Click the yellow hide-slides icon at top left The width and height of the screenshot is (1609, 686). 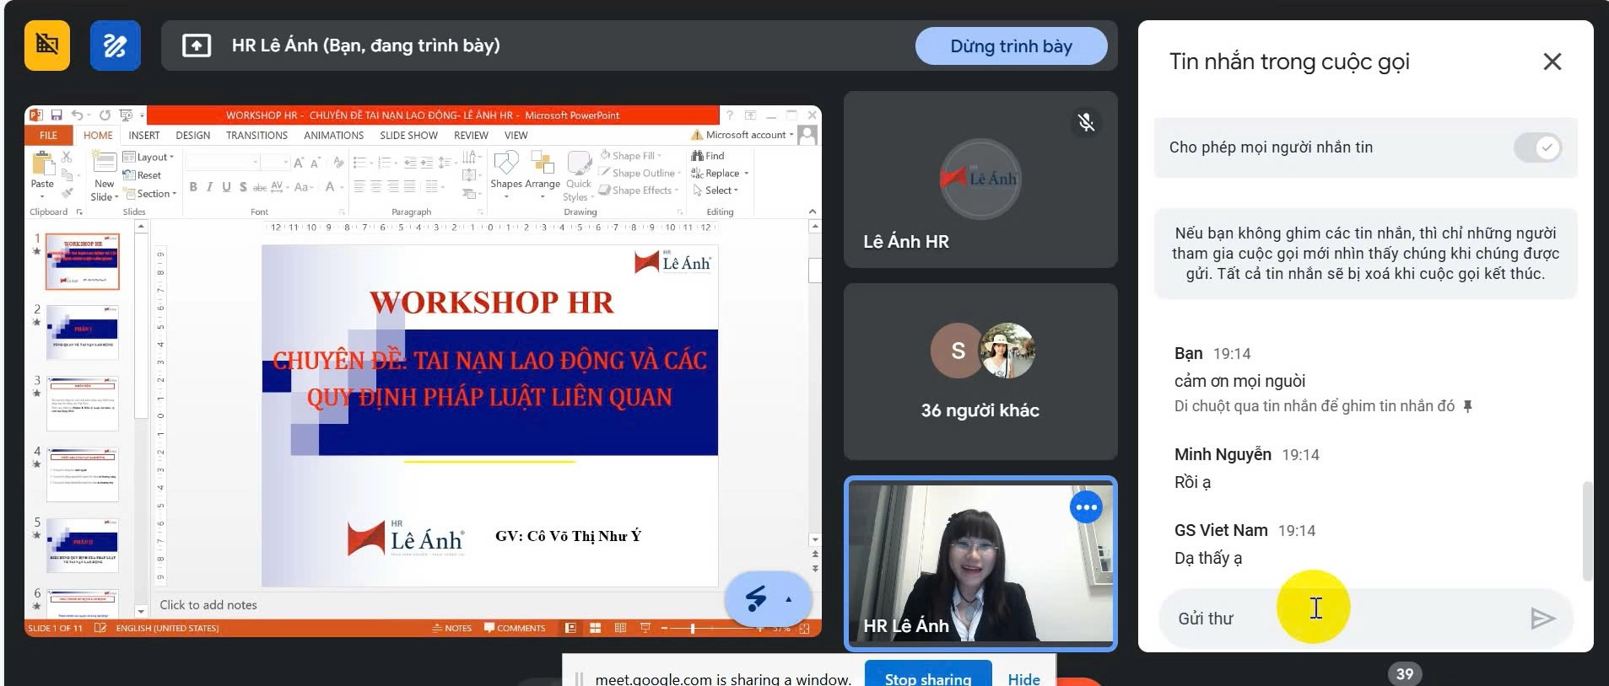pyautogui.click(x=47, y=45)
